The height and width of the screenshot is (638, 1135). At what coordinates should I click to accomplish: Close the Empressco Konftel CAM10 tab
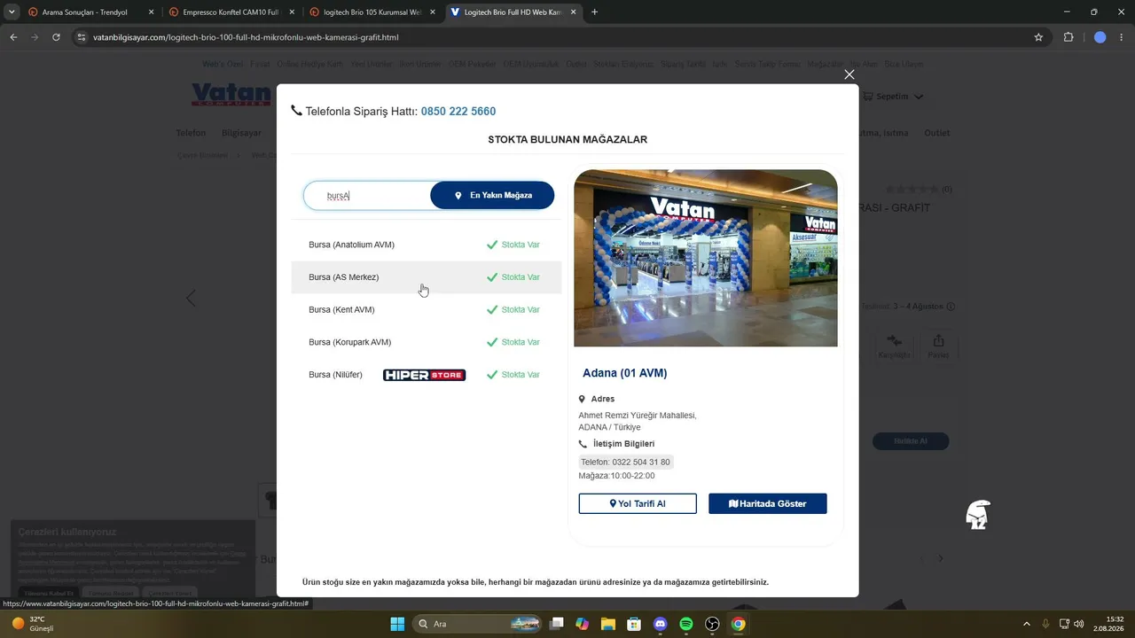[x=292, y=12]
